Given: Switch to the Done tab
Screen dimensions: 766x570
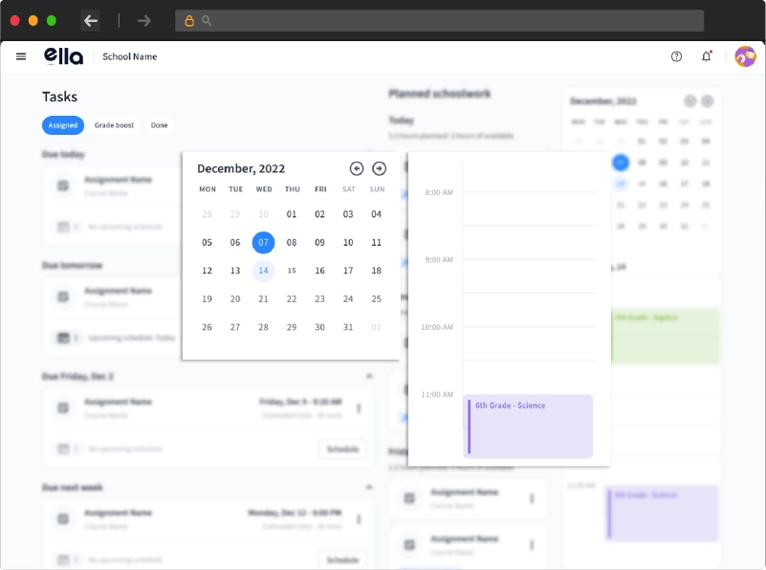Looking at the screenshot, I should coord(159,125).
